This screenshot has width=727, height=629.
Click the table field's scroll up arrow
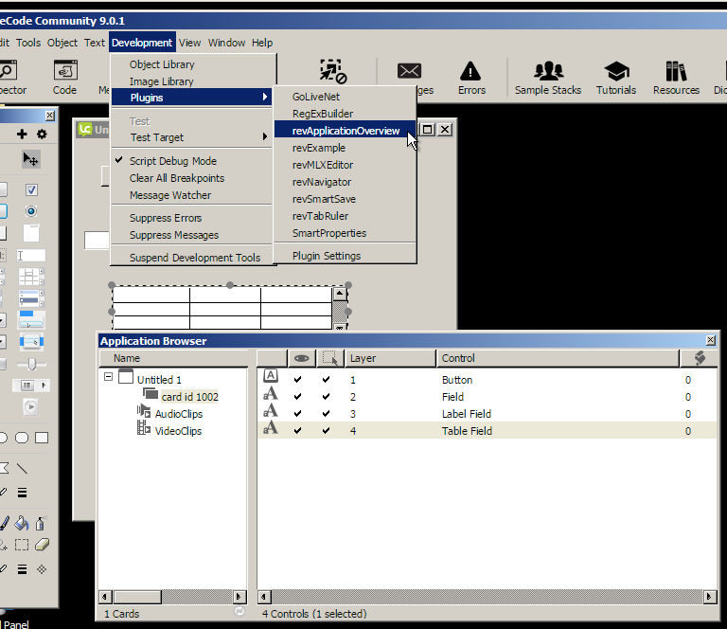[340, 295]
